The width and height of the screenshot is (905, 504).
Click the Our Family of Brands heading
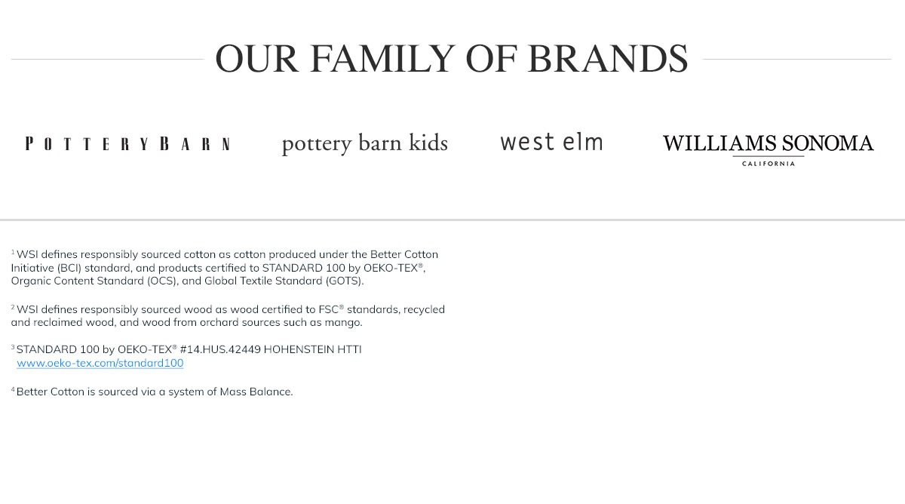pos(451,59)
